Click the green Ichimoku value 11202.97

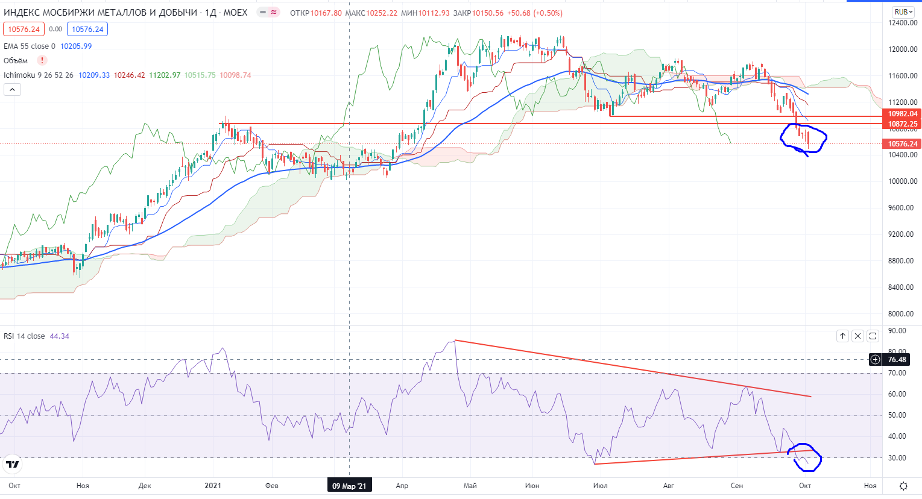165,75
